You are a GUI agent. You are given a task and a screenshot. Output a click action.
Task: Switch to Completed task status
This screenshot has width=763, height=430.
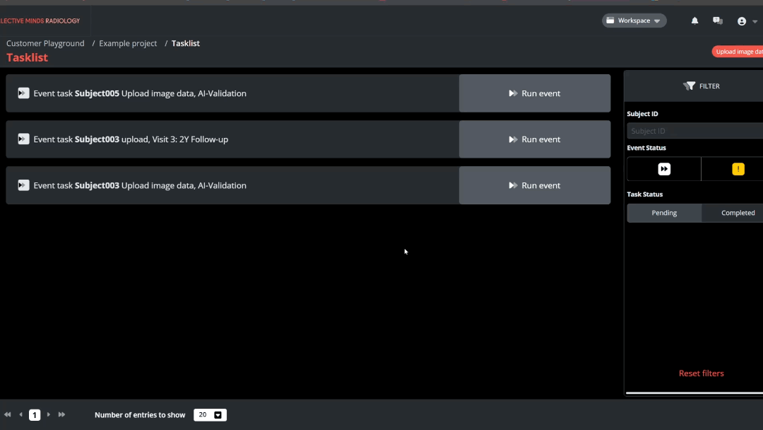click(738, 213)
